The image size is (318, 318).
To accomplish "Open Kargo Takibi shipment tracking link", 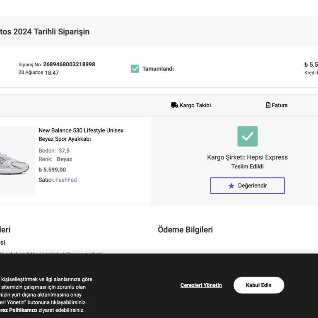I will pos(191,105).
